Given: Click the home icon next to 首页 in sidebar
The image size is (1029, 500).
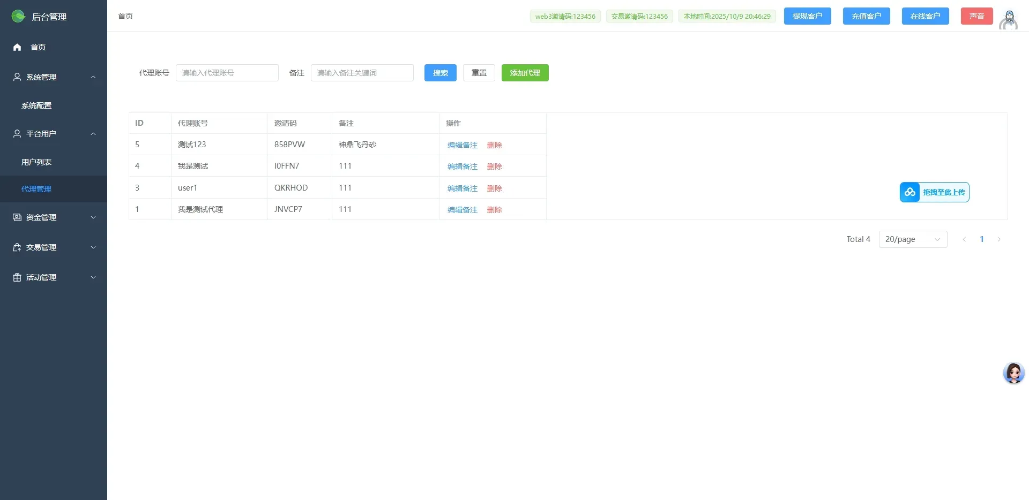Looking at the screenshot, I should click(17, 47).
